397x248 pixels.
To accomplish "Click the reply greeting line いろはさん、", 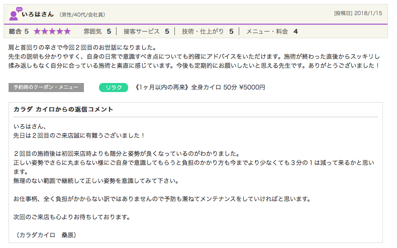I will [30, 126].
